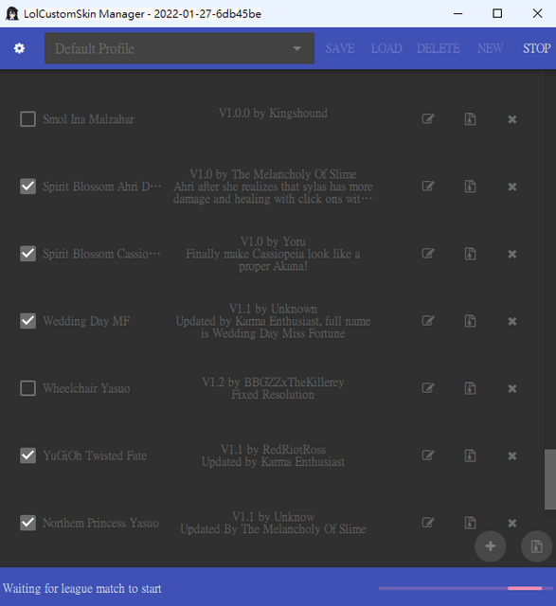The image size is (556, 606).
Task: Click NEW to create a profile
Action: 490,48
